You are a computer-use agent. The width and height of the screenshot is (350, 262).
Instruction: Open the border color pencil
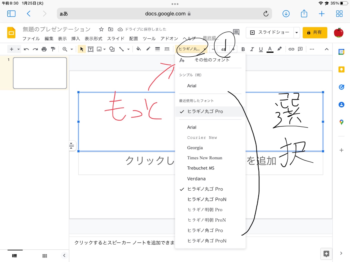click(x=148, y=49)
